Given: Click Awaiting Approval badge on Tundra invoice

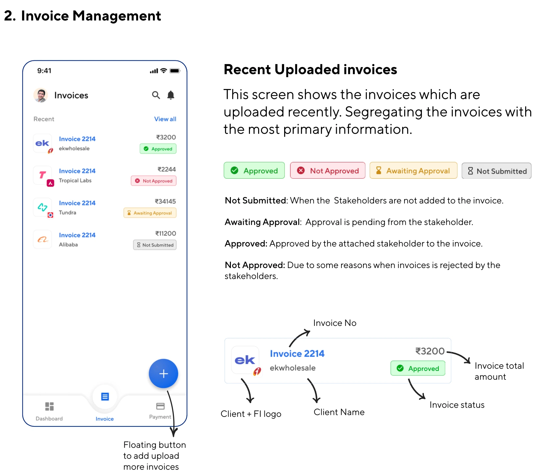Looking at the screenshot, I should pos(150,213).
